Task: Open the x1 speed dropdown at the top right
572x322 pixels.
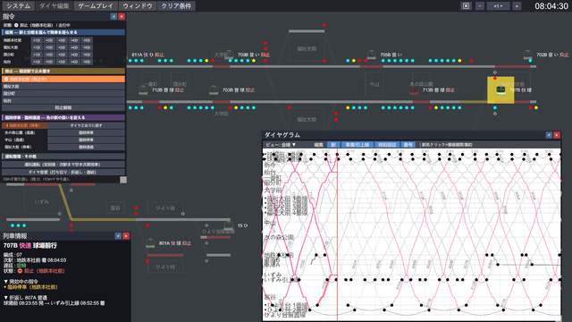Action: pos(498,6)
